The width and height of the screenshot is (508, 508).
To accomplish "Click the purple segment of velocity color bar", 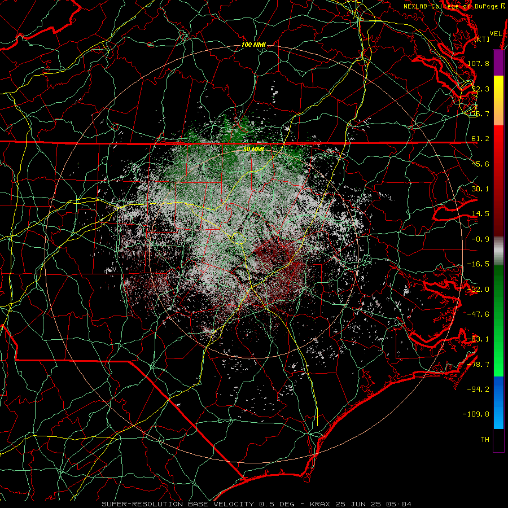I will tap(498, 63).
